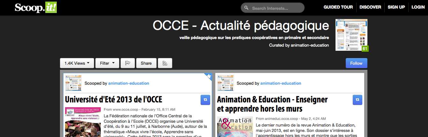Click the flag icon button
428x137 pixels.
tap(128, 63)
